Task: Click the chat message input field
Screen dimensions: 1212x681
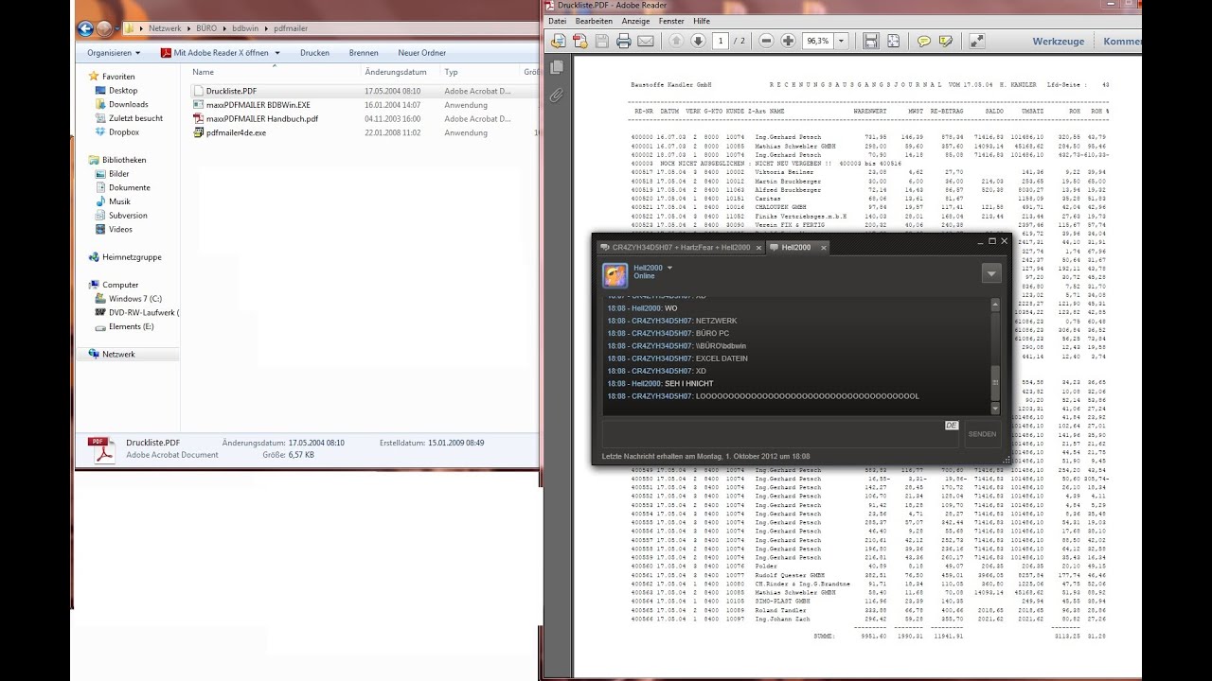Action: [781, 434]
